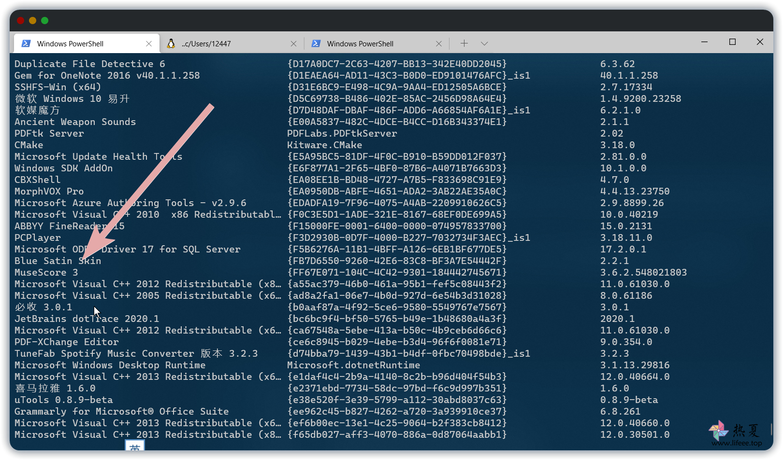
Task: Close the rightmost Windows PowerShell tab
Action: 438,43
